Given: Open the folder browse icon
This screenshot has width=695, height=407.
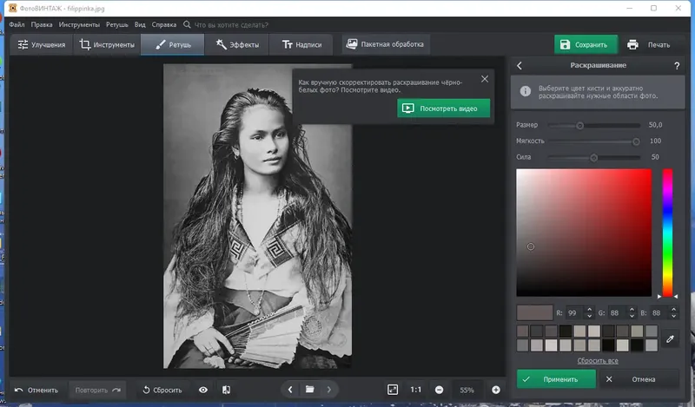Looking at the screenshot, I should pos(309,390).
